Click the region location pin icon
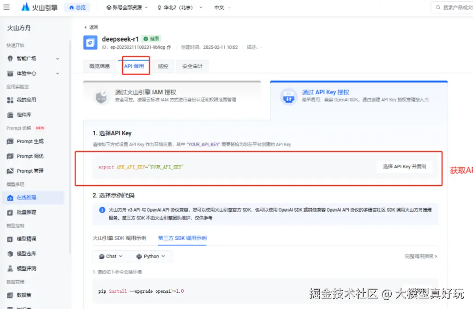 159,7
